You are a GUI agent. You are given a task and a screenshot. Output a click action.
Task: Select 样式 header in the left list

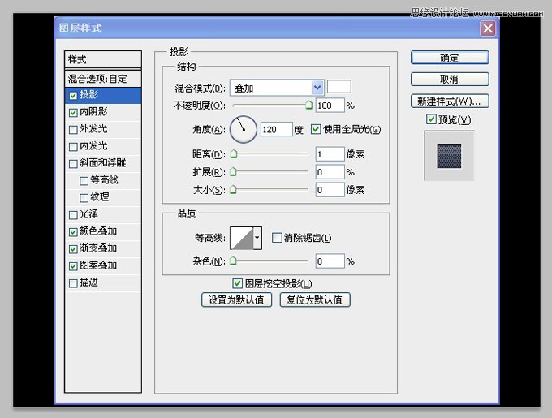point(103,59)
